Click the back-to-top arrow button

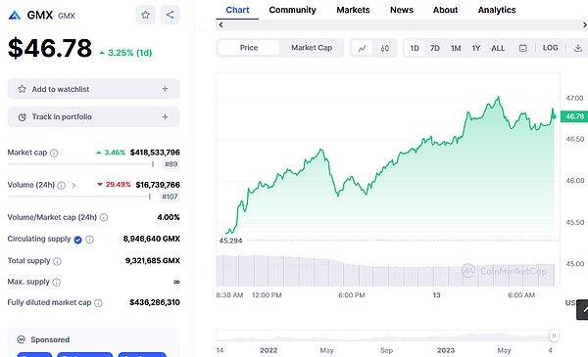coord(583,309)
